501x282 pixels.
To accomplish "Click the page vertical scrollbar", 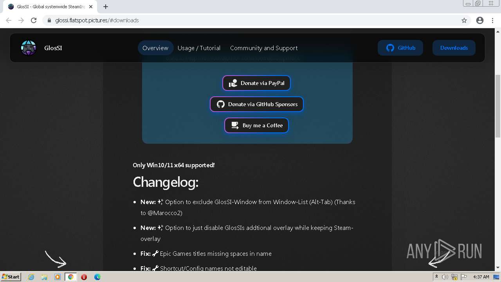I will coord(497,106).
